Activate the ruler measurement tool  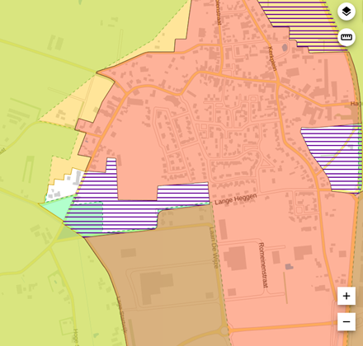pos(346,37)
